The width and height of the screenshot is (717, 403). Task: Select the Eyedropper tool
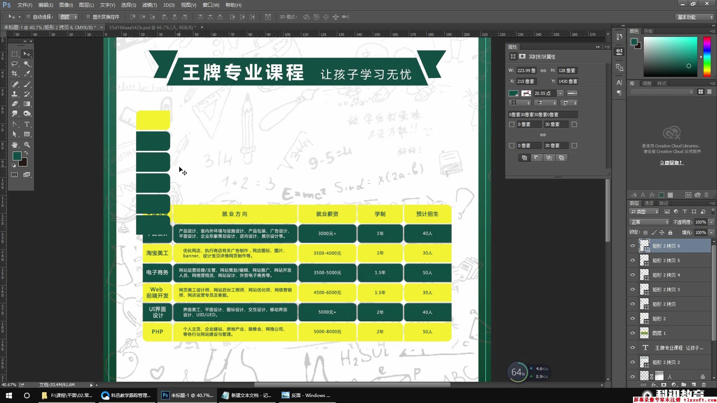click(x=27, y=74)
